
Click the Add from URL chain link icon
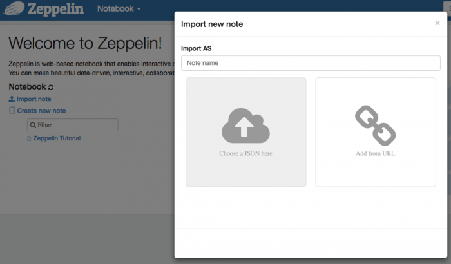point(376,126)
